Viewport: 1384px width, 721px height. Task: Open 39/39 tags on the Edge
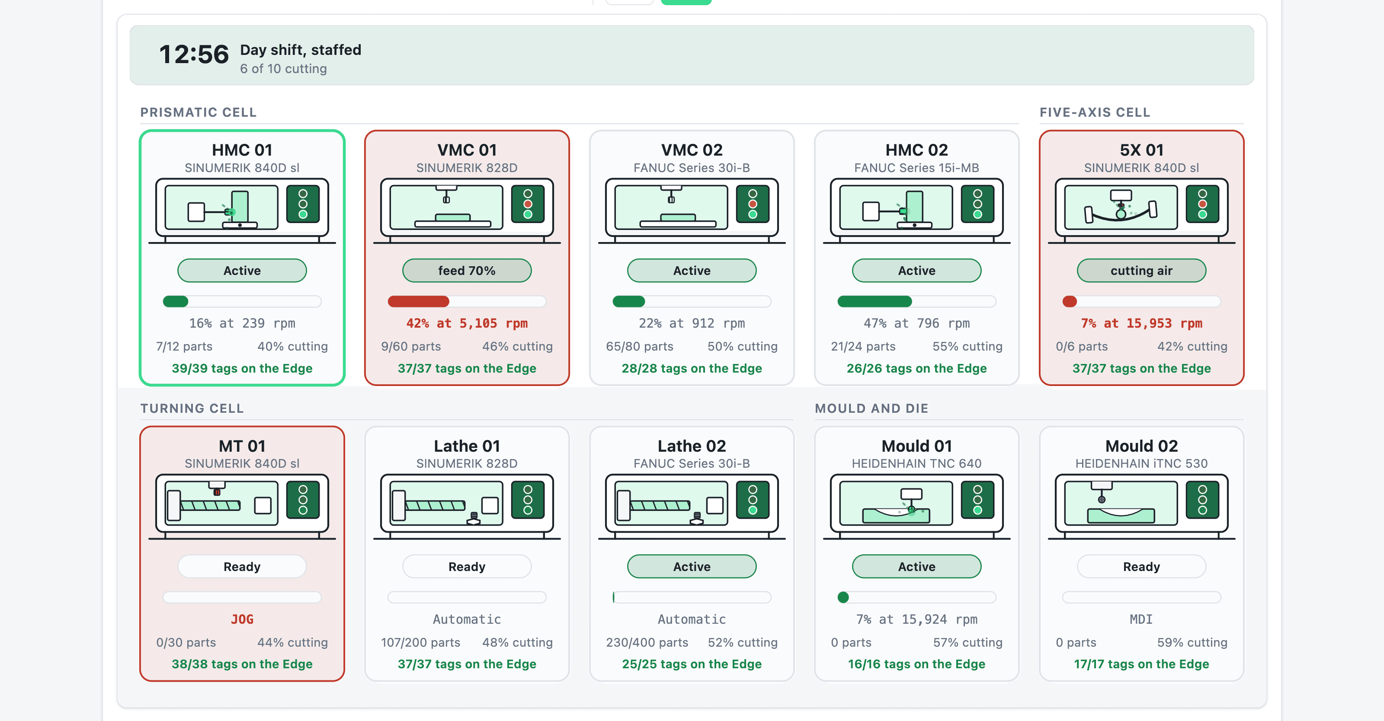(242, 368)
